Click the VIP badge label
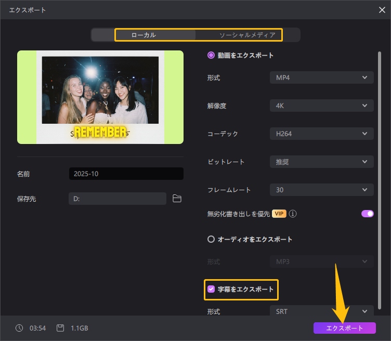391x341 pixels. pyautogui.click(x=279, y=214)
